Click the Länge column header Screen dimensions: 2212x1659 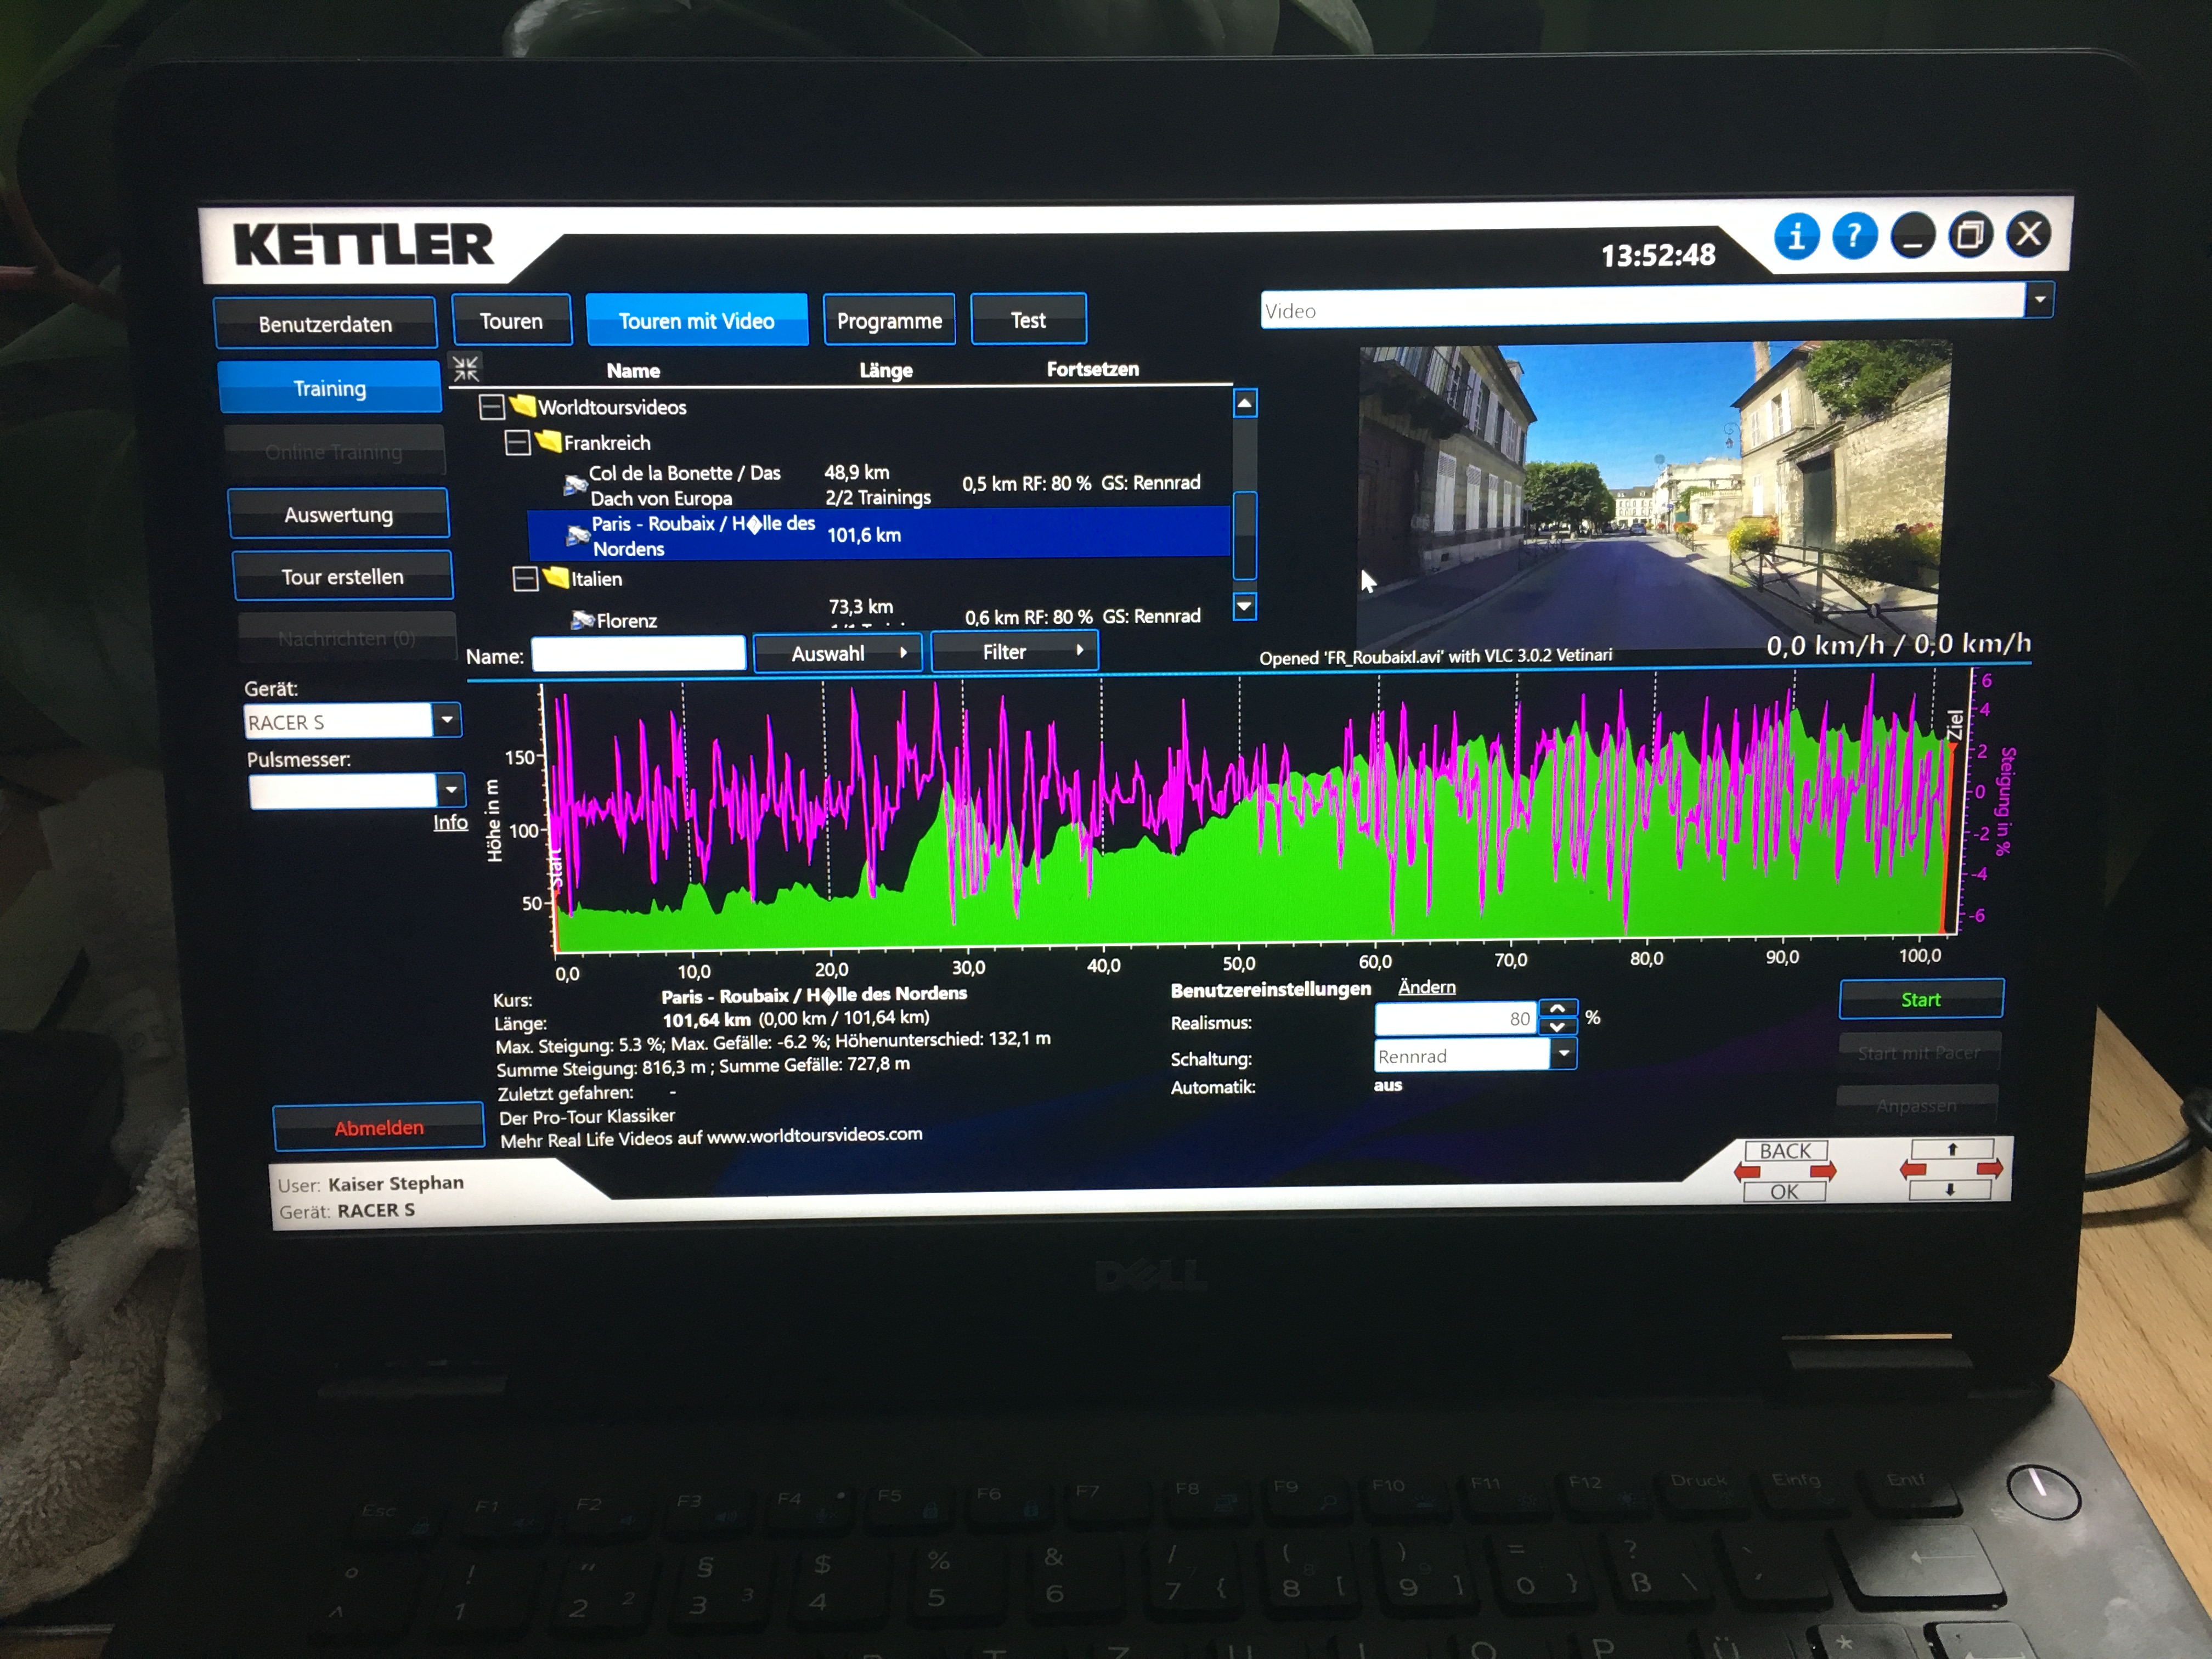tap(886, 370)
